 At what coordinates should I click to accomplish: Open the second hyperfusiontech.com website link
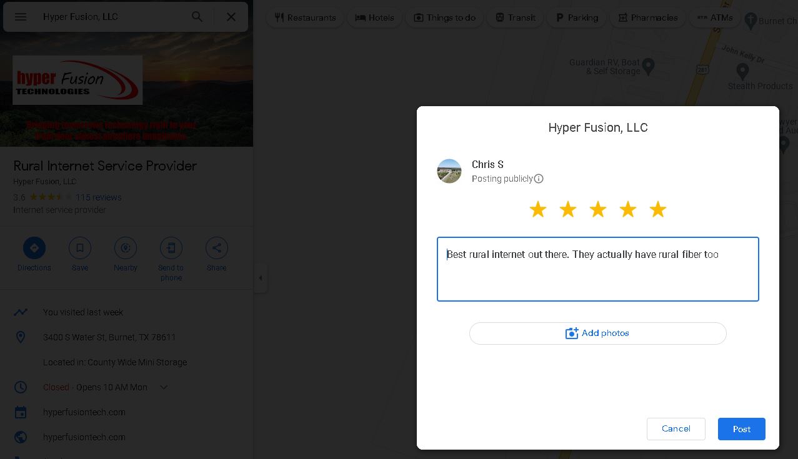[x=84, y=437]
